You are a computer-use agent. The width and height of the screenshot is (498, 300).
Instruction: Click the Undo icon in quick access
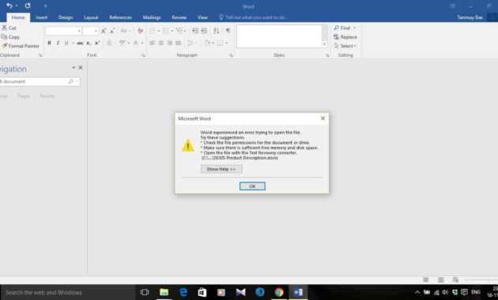[9, 6]
